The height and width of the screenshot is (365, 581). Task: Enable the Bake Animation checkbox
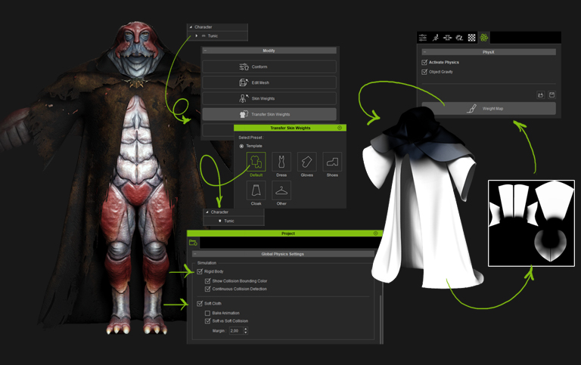click(x=207, y=313)
